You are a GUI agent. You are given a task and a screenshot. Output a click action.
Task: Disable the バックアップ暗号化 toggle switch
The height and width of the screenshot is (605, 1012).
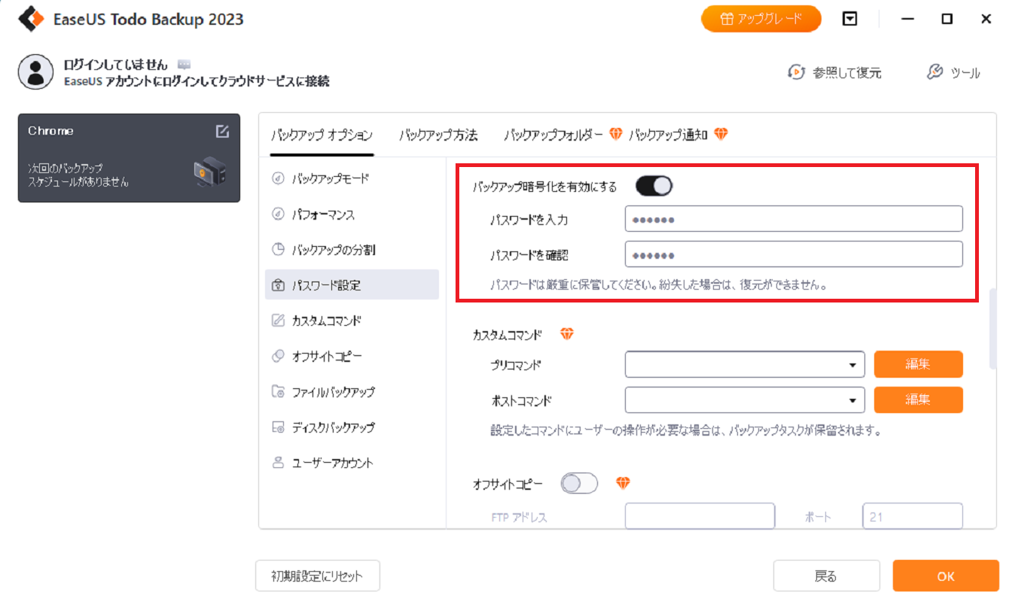point(654,186)
